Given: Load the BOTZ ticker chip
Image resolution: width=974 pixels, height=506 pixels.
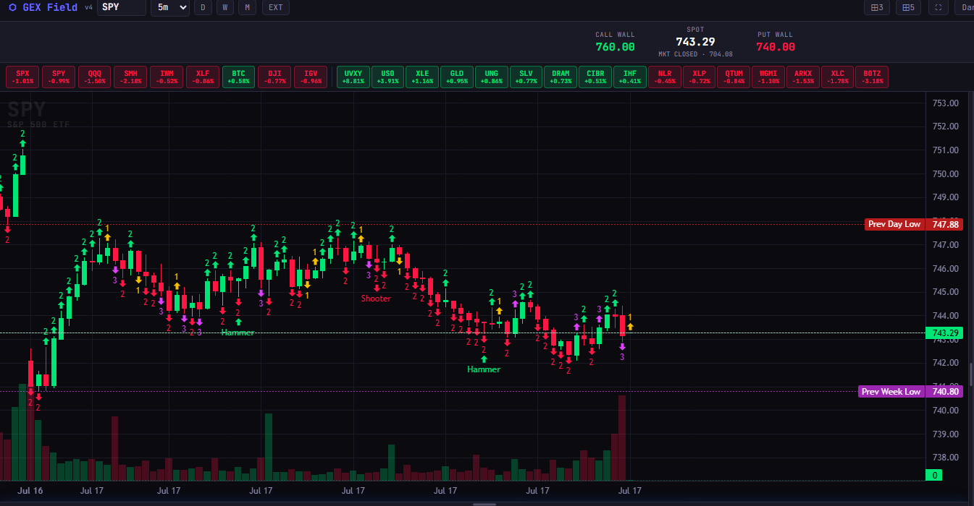Looking at the screenshot, I should click(873, 77).
